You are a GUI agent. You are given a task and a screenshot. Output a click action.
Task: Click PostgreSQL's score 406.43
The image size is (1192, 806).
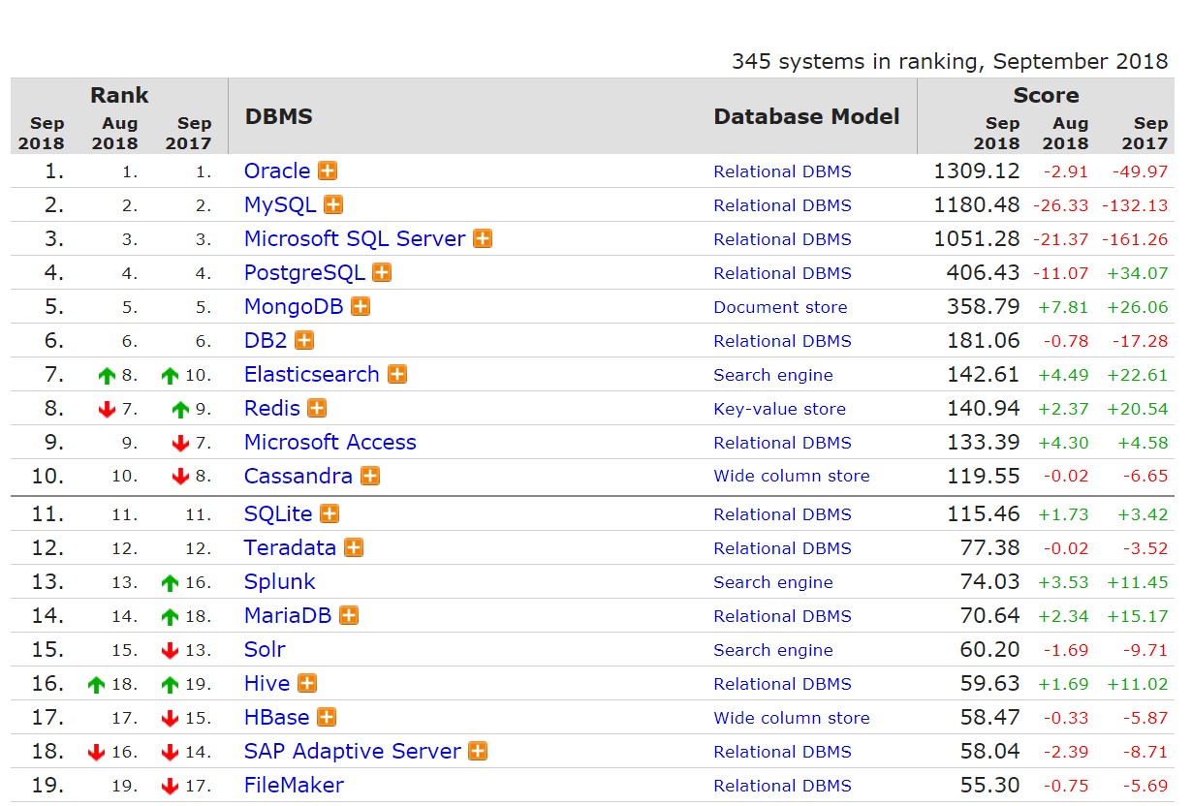[983, 272]
